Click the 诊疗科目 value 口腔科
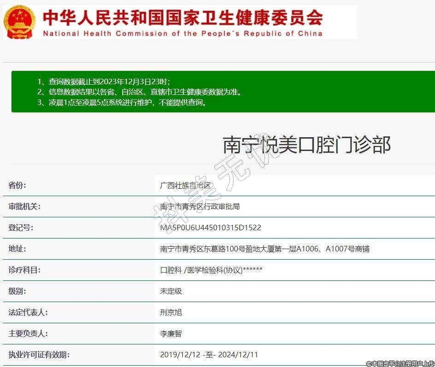Viewport: 435px width, 367px height. (171, 270)
